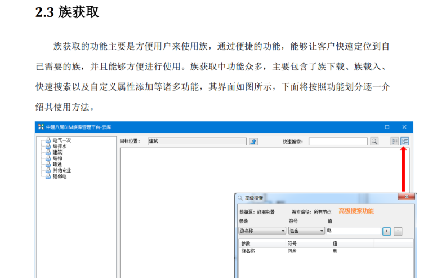Select 结构 in the category tree
The height and width of the screenshot is (278, 428).
point(57,158)
